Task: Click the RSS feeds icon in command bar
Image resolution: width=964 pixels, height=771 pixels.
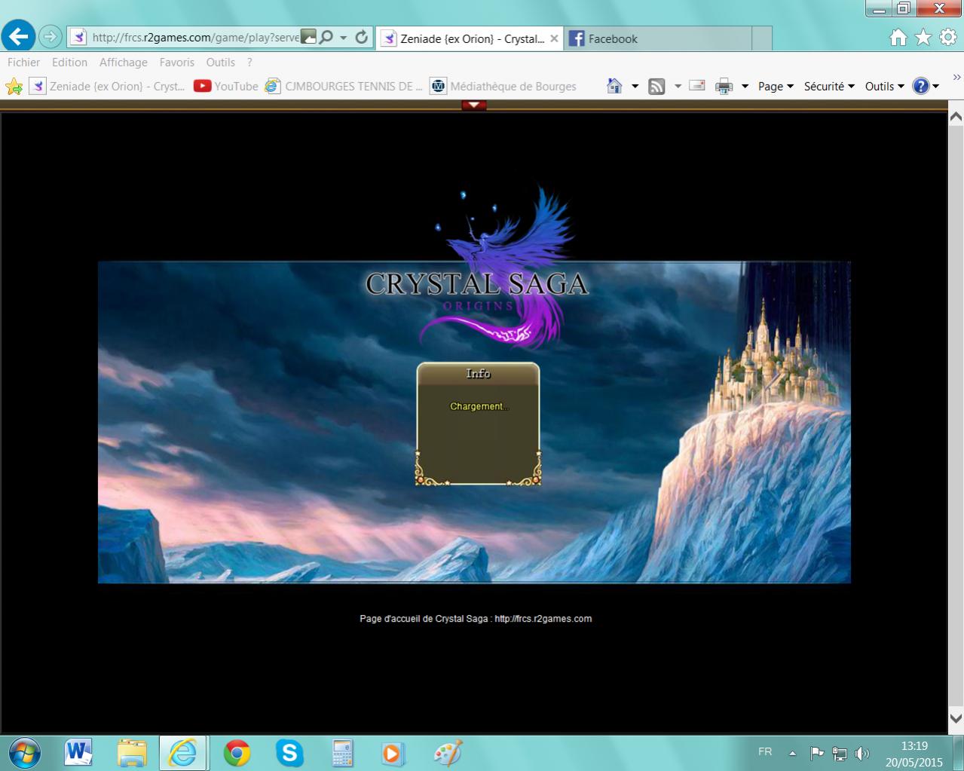Action: click(x=656, y=87)
